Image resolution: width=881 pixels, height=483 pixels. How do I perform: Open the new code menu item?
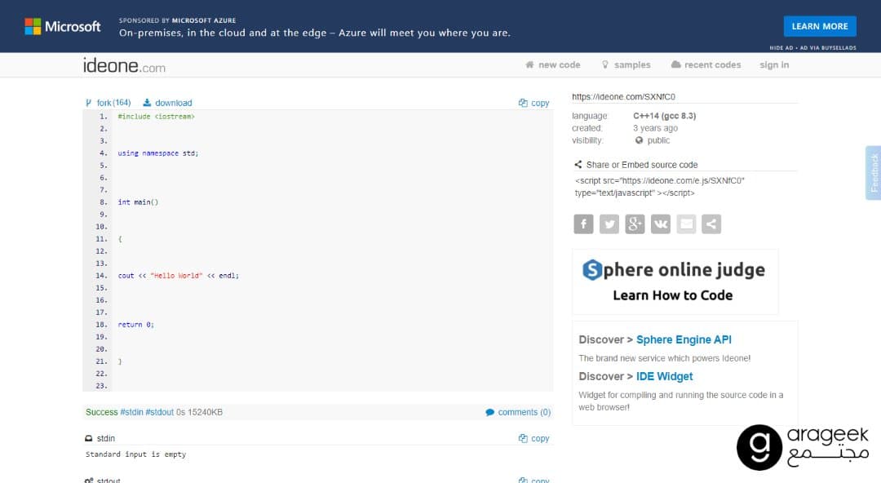553,64
